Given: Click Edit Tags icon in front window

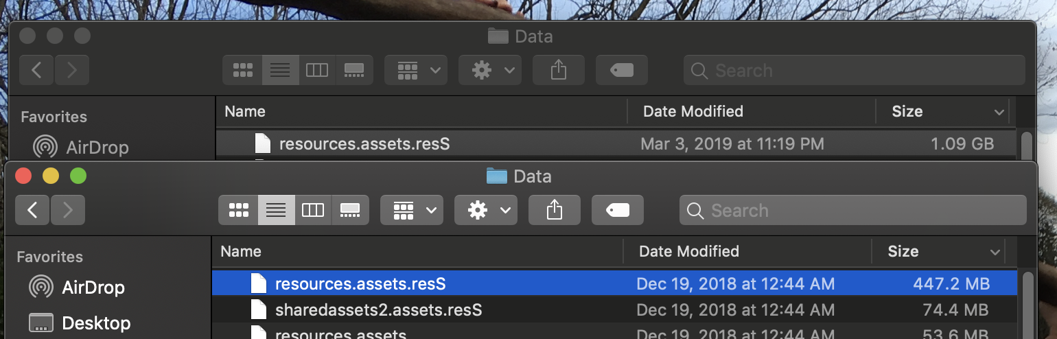Looking at the screenshot, I should pyautogui.click(x=618, y=211).
